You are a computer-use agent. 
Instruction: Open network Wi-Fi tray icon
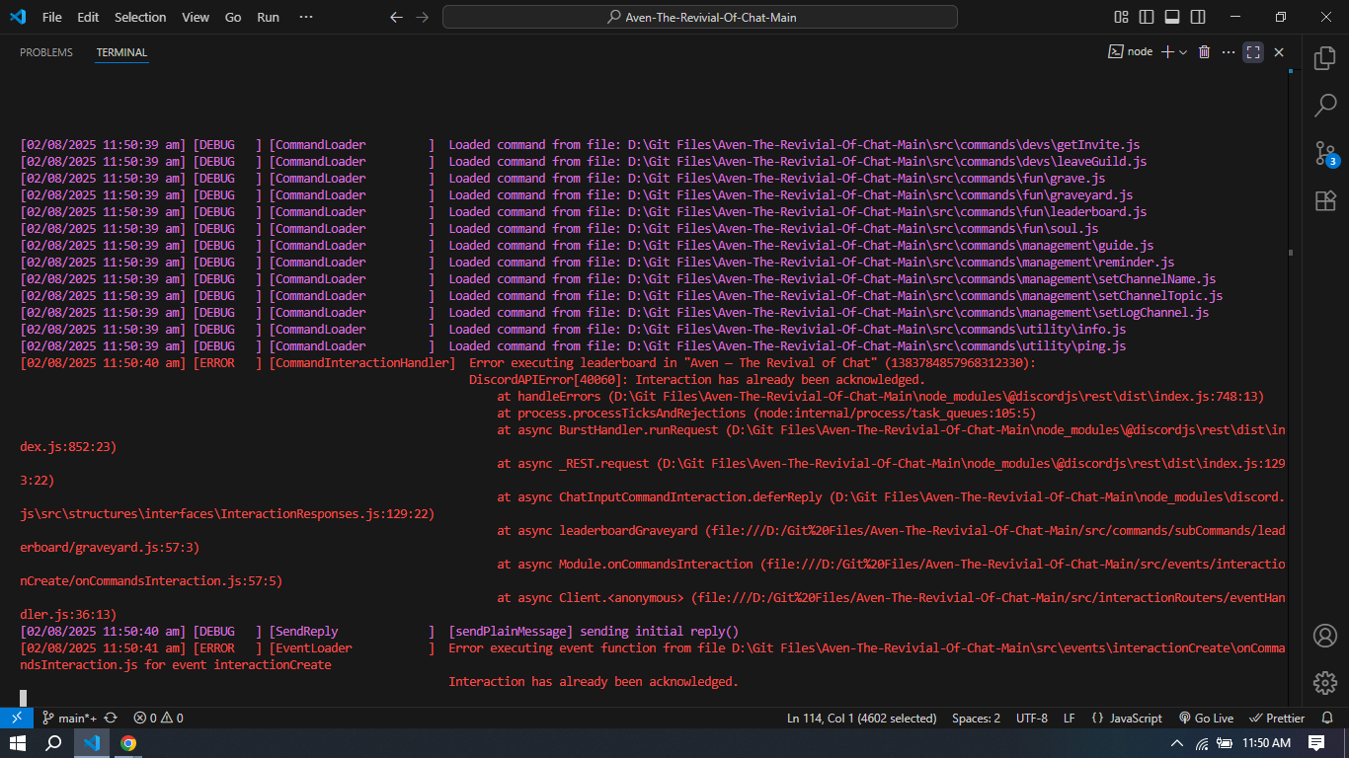(1202, 743)
